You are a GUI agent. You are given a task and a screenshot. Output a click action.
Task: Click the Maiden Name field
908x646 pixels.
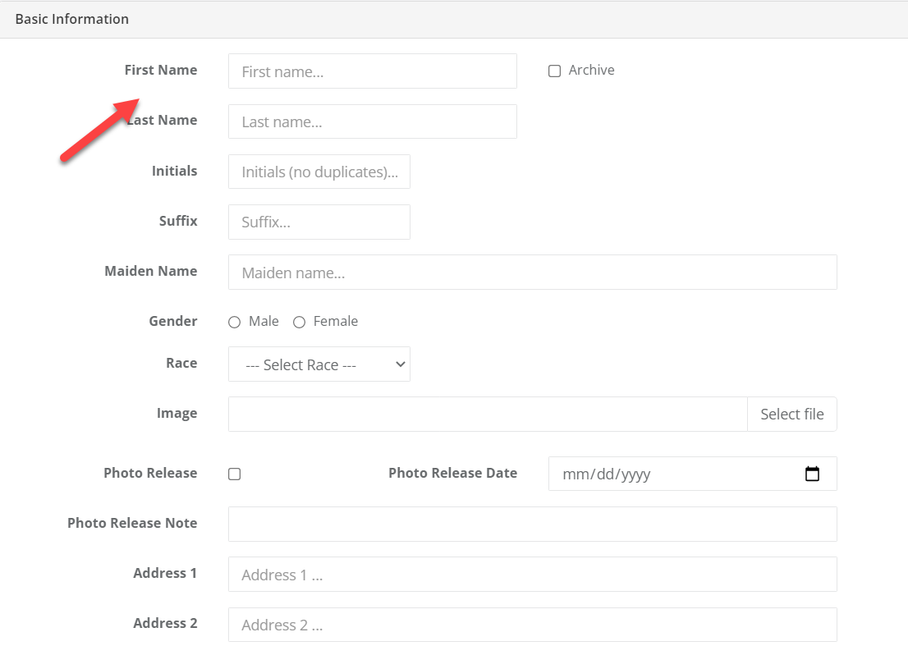pyautogui.click(x=532, y=273)
